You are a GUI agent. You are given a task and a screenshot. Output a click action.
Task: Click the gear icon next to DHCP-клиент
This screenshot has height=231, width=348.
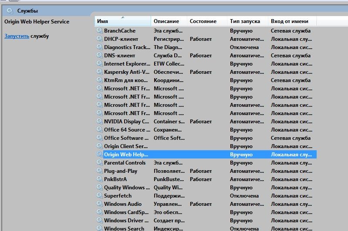pos(100,39)
